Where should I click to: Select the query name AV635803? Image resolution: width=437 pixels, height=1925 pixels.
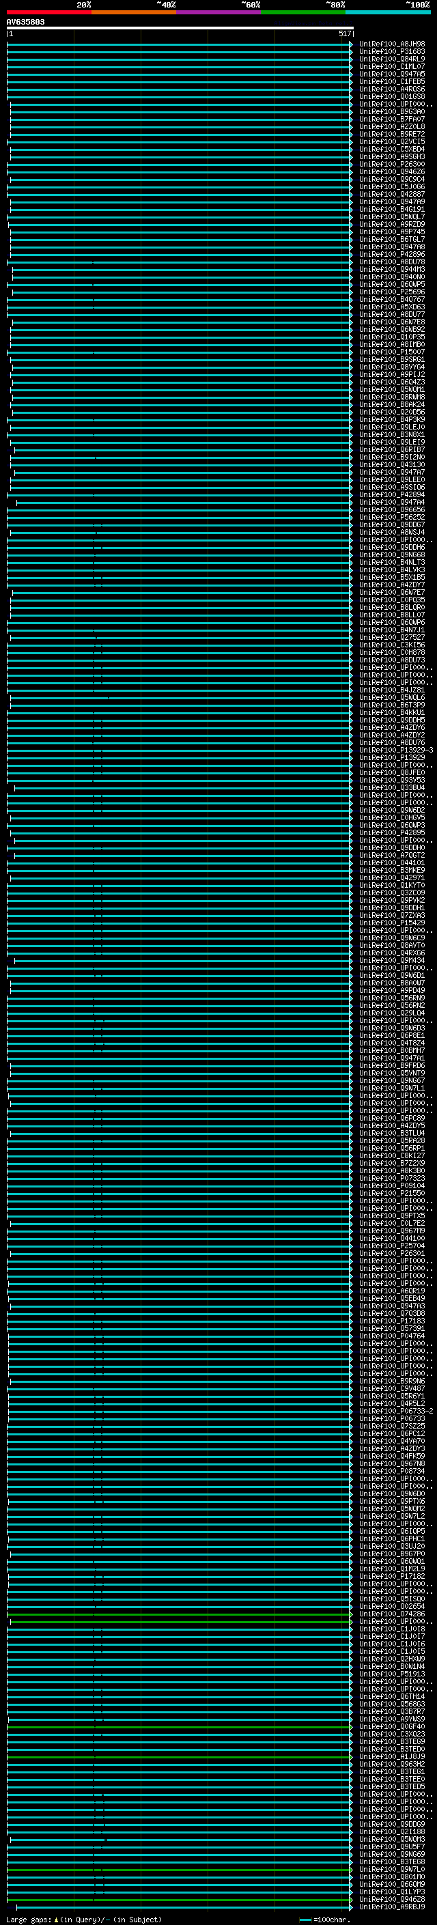pyautogui.click(x=25, y=22)
